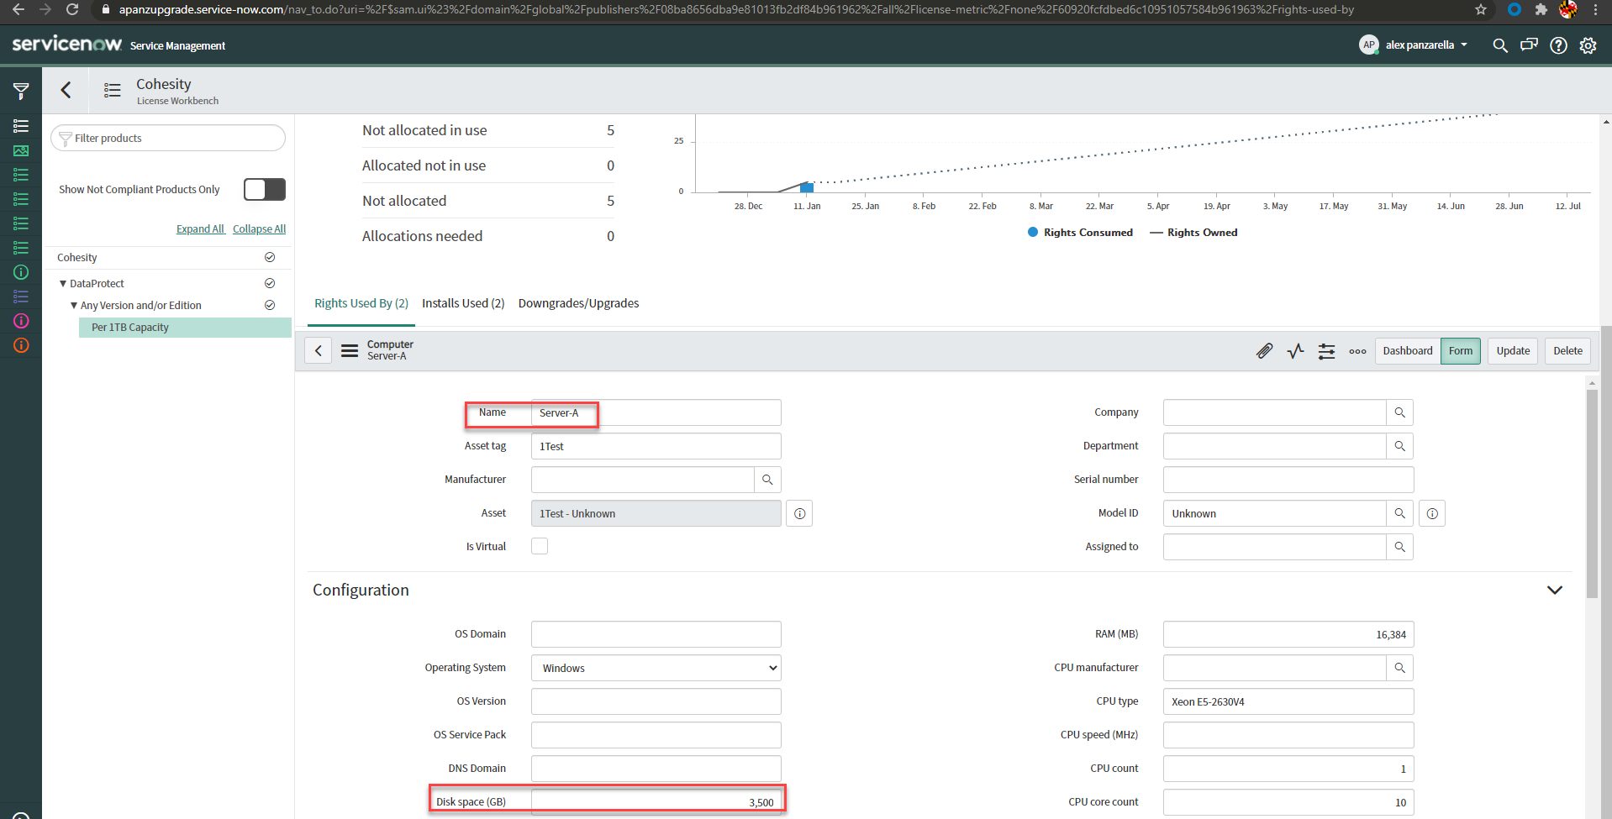
Task: Click the Dashboard button
Action: click(1408, 351)
